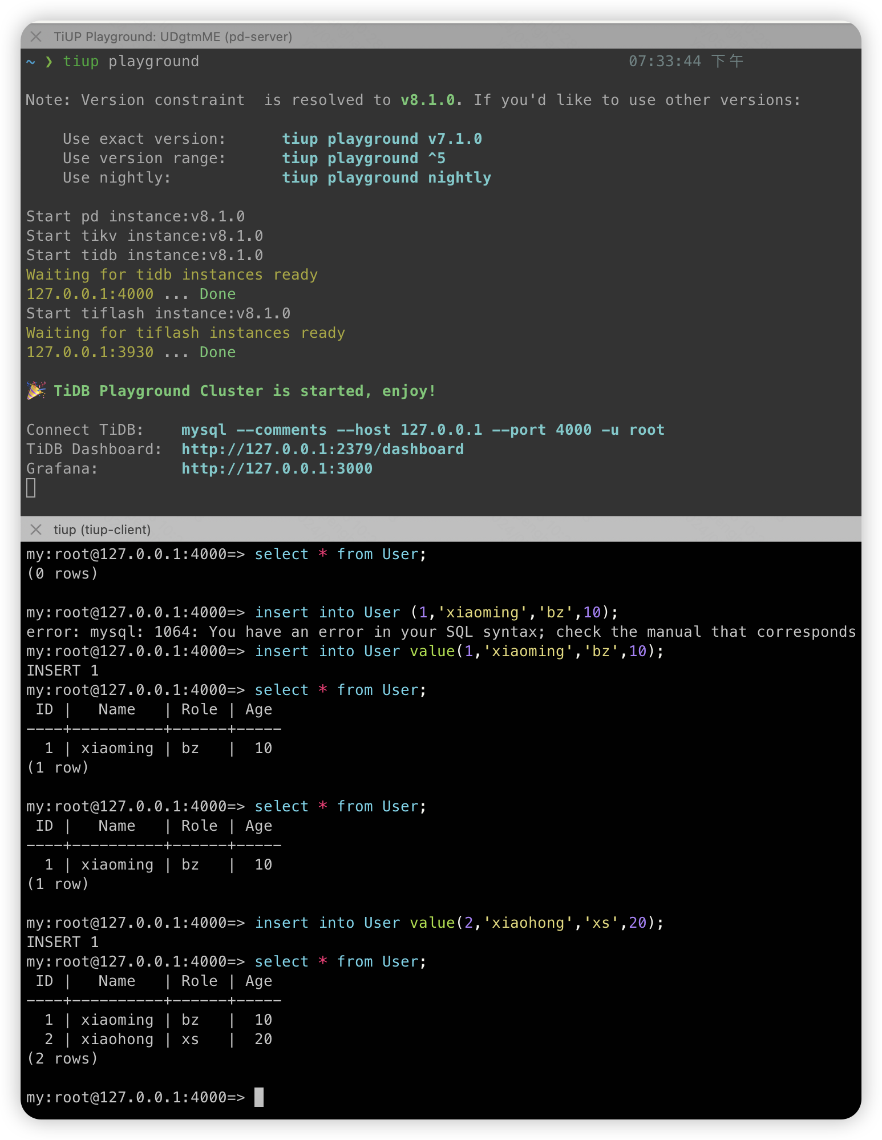The width and height of the screenshot is (882, 1140).
Task: Click the SQL syntax error 1064 message
Action: [x=440, y=632]
